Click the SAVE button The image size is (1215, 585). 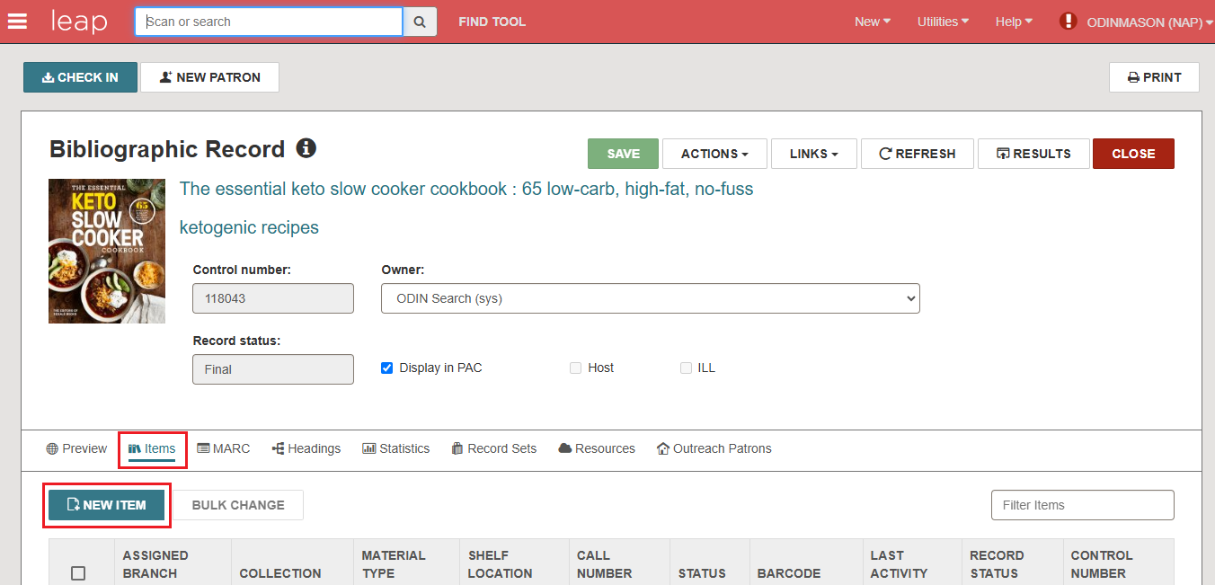(623, 154)
